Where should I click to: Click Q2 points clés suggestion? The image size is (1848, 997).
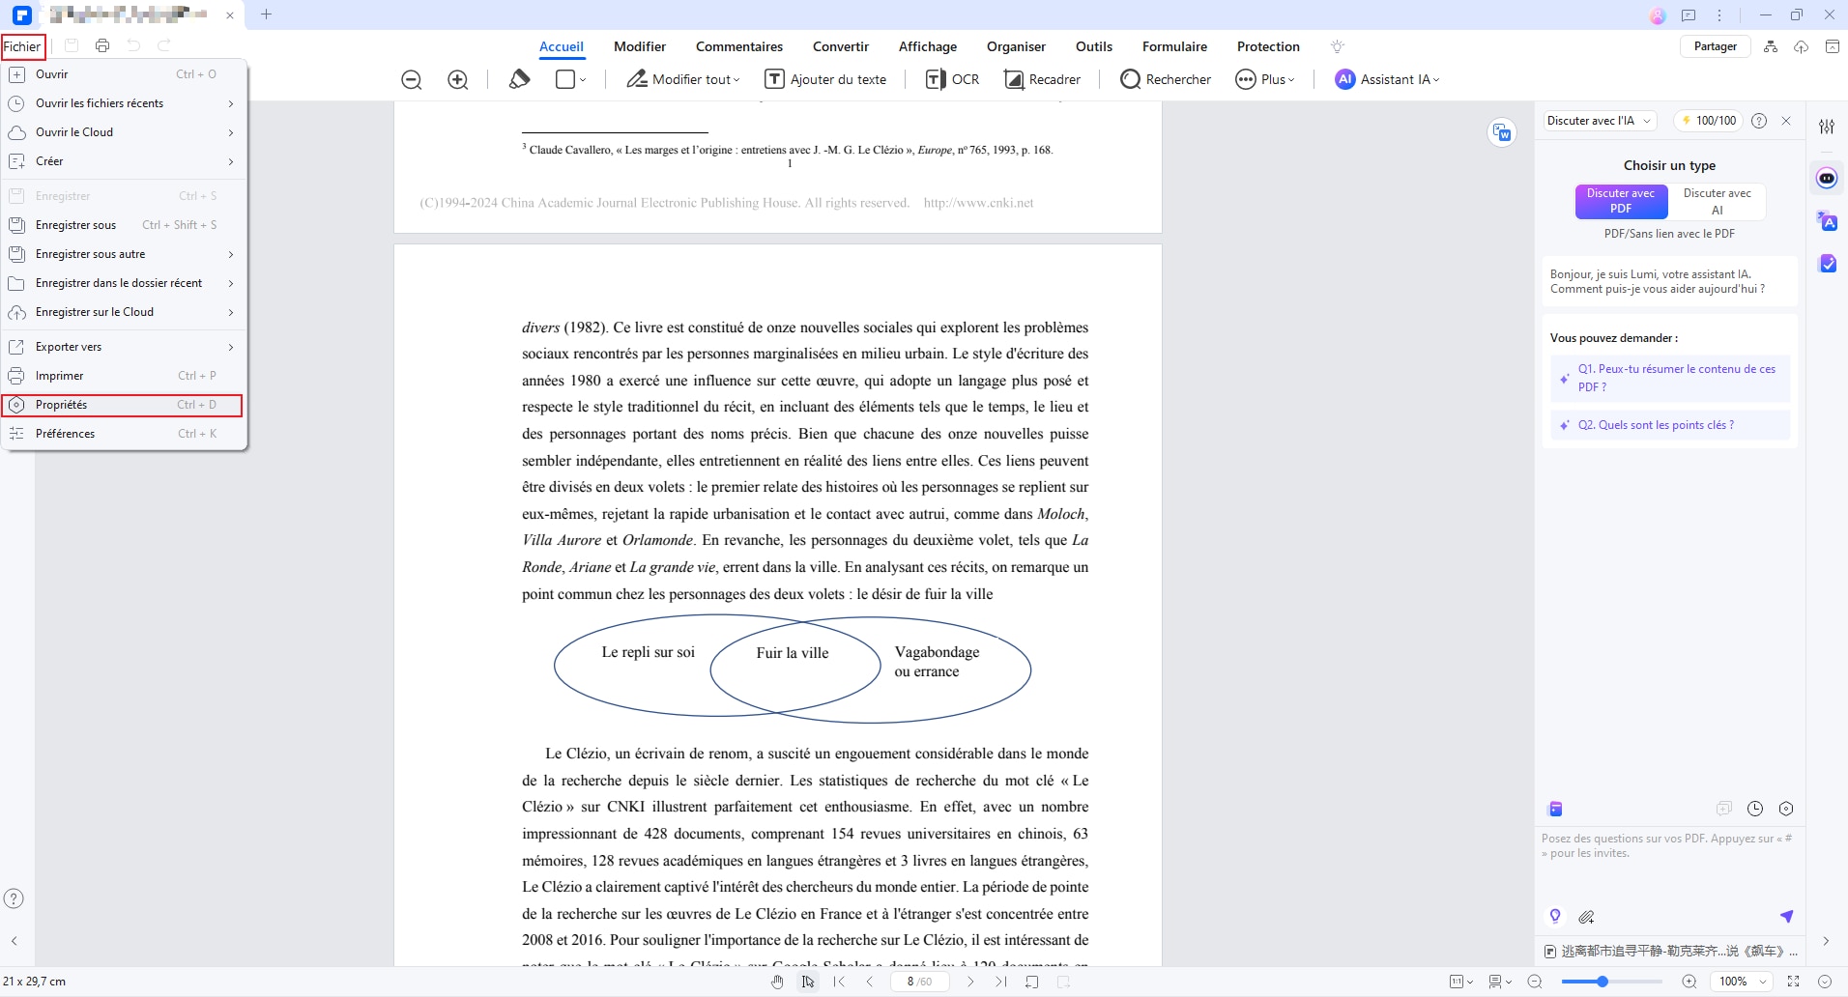(1670, 425)
